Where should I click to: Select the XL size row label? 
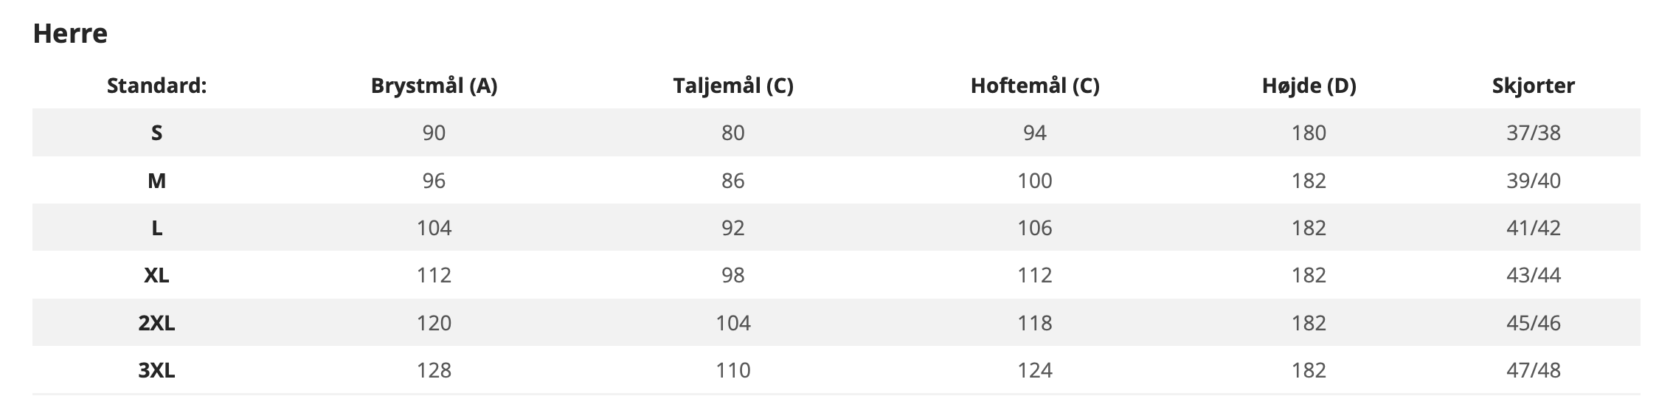(156, 275)
